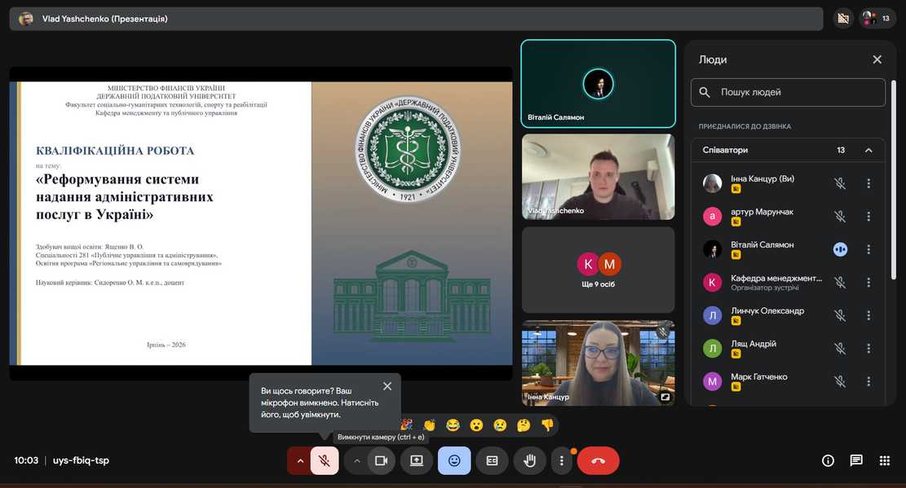Raise your hand
This screenshot has height=488, width=906.
529,460
